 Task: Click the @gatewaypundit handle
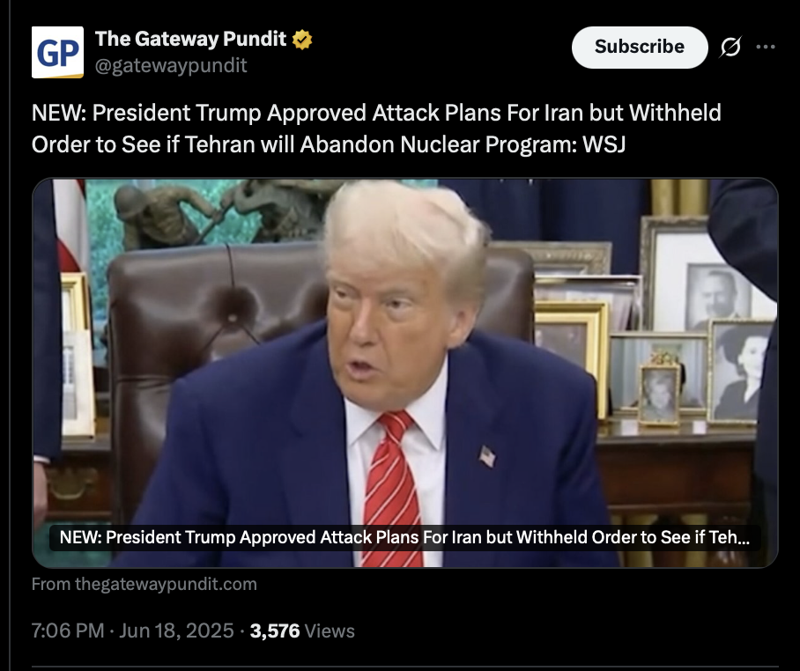(171, 65)
